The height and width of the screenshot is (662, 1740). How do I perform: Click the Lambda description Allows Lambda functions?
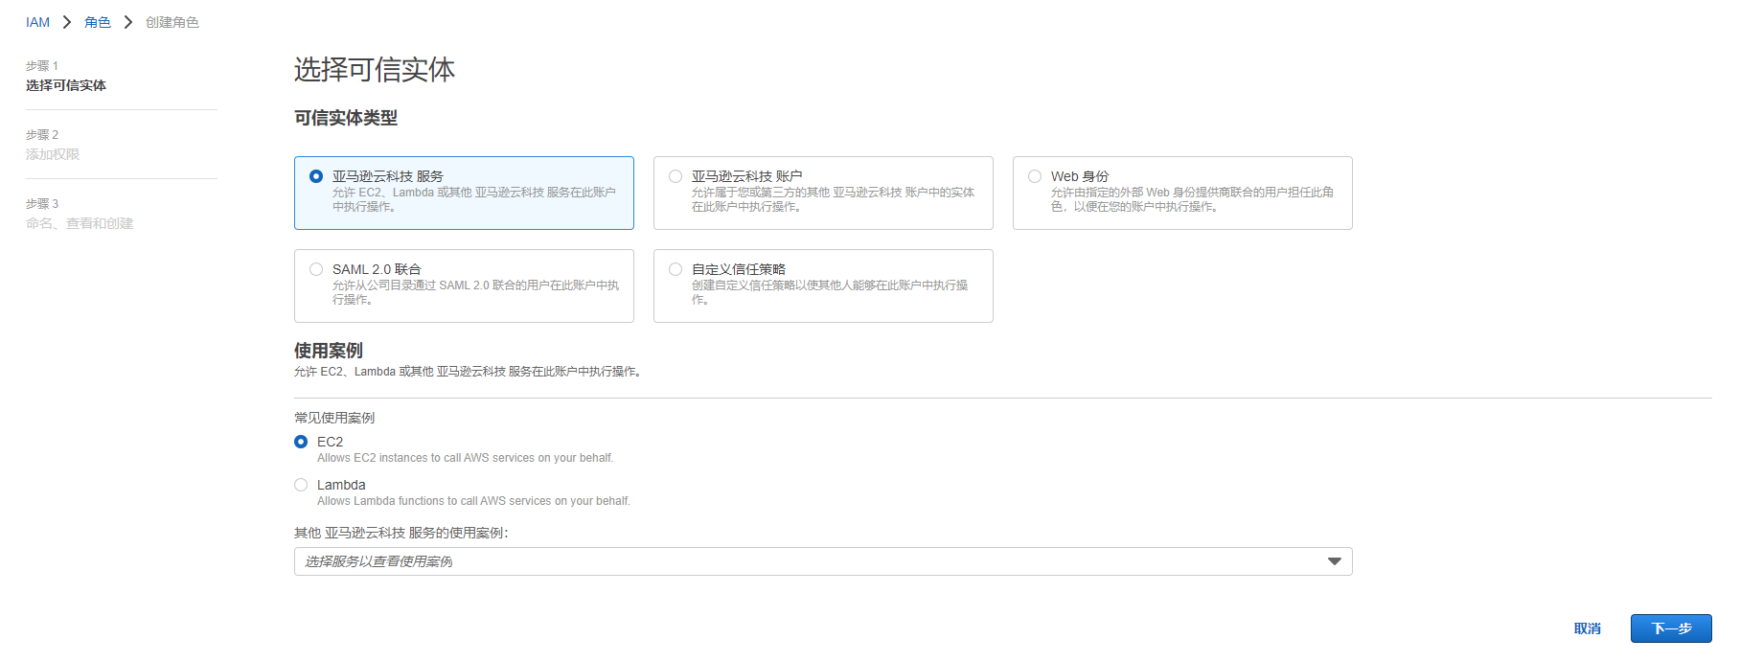click(x=473, y=501)
